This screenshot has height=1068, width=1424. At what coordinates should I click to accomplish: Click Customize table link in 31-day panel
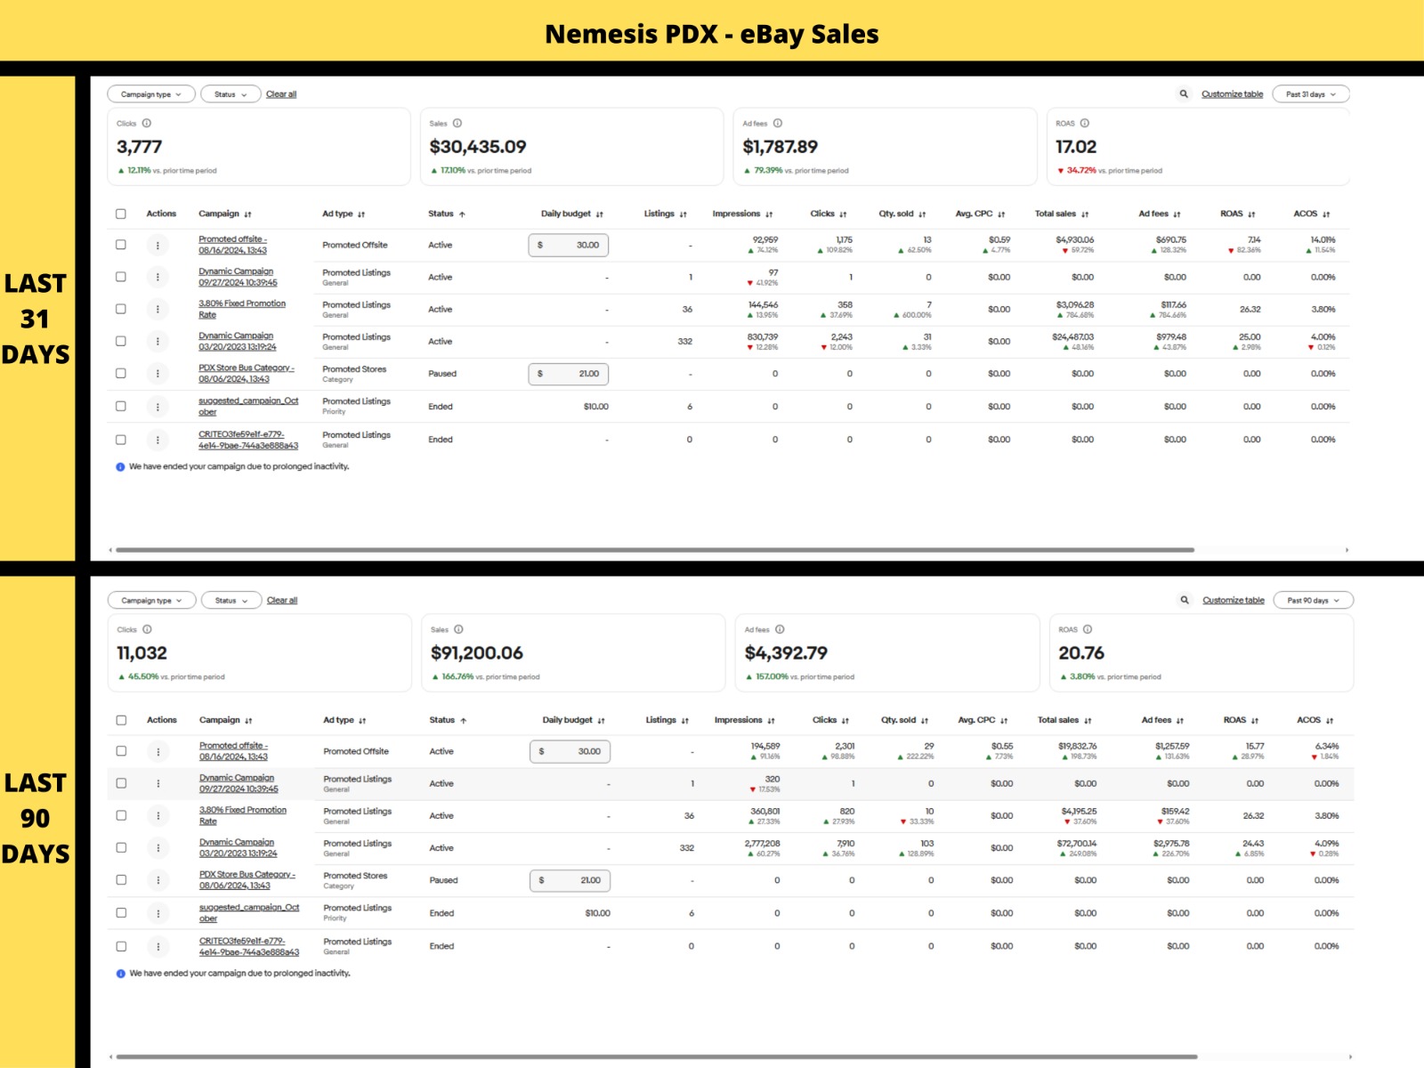point(1232,94)
